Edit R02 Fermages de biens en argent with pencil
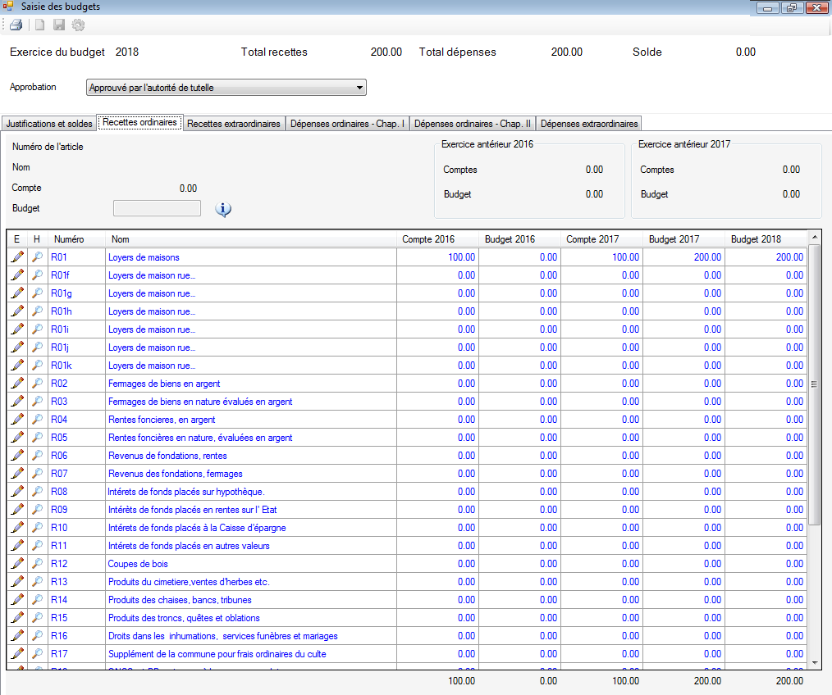 tap(17, 384)
